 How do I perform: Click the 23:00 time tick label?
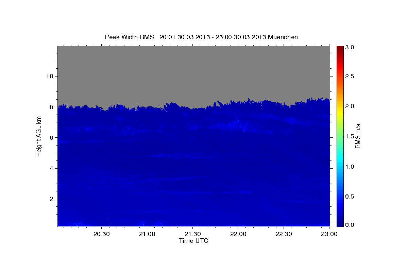tap(329, 234)
